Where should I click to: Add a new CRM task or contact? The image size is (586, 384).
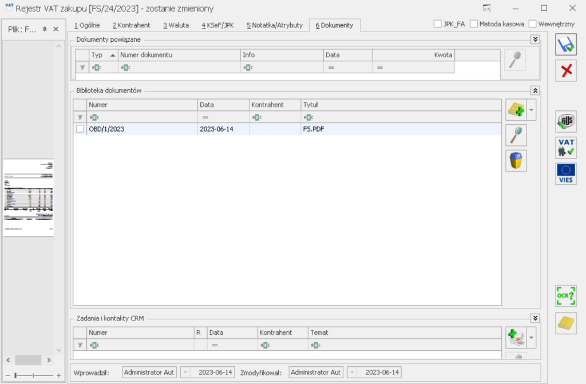coord(516,338)
